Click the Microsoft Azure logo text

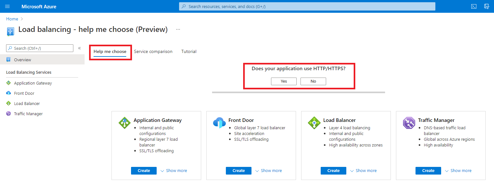point(39,6)
